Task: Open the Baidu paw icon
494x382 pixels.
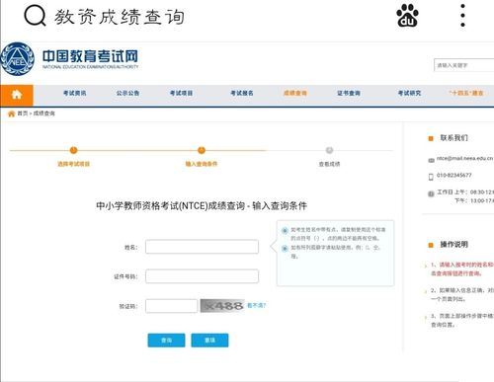Action: coord(407,16)
